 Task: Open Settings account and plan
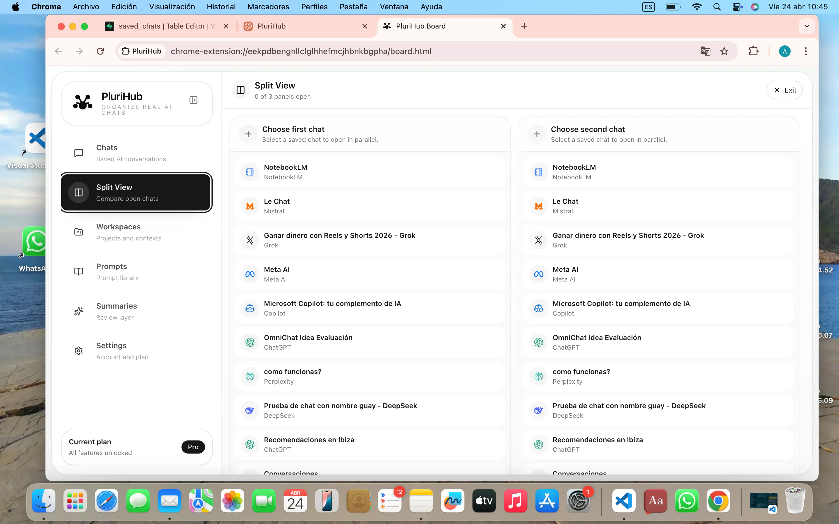pyautogui.click(x=137, y=351)
